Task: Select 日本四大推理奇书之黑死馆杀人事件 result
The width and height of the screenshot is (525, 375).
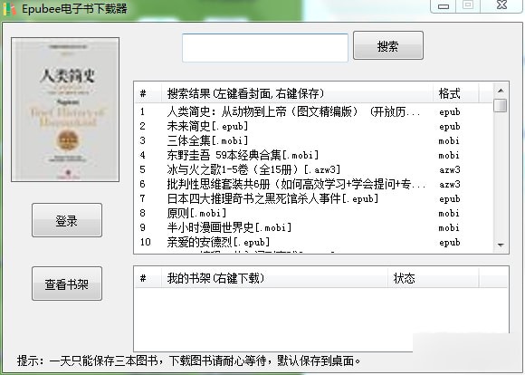Action: (315, 198)
